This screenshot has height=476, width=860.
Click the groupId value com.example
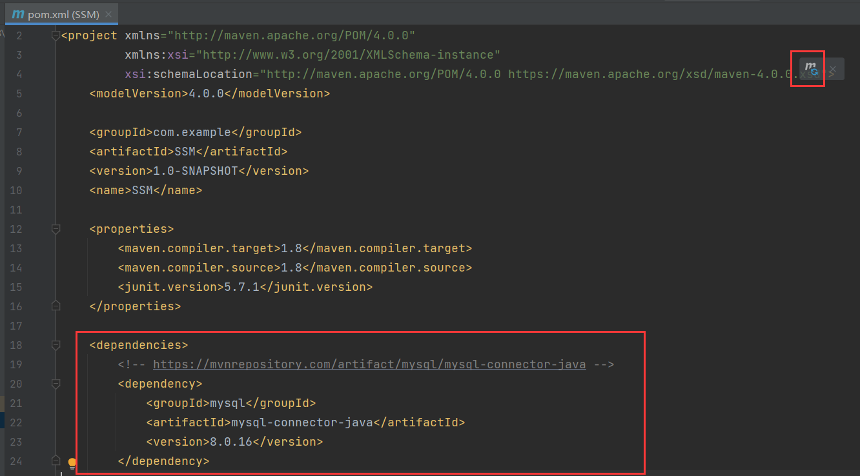tap(192, 132)
